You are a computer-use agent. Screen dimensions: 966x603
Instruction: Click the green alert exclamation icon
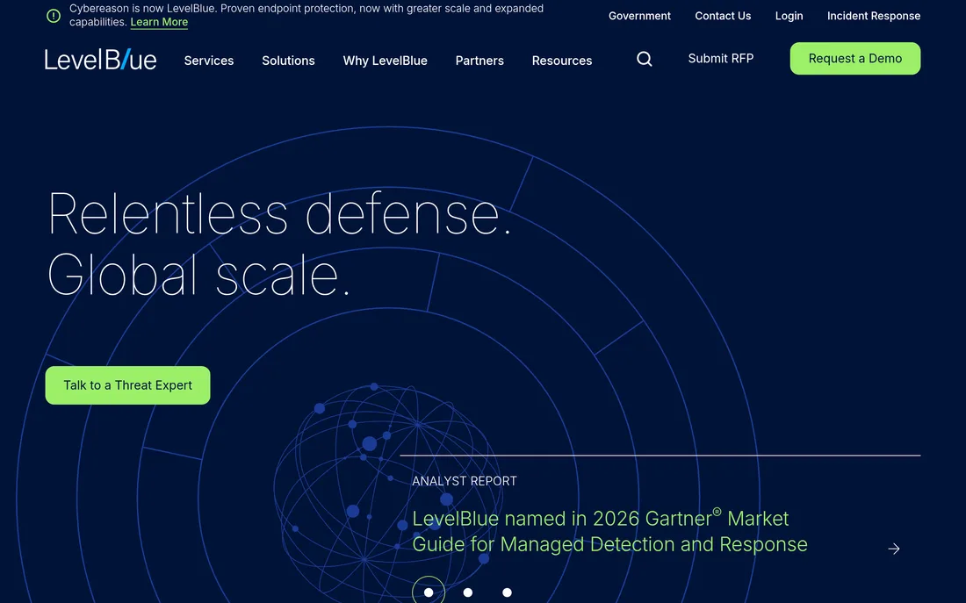tap(54, 16)
